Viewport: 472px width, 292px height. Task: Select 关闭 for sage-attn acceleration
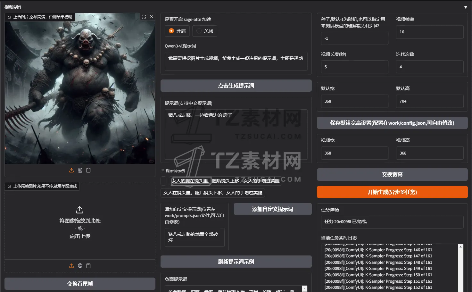tap(205, 31)
